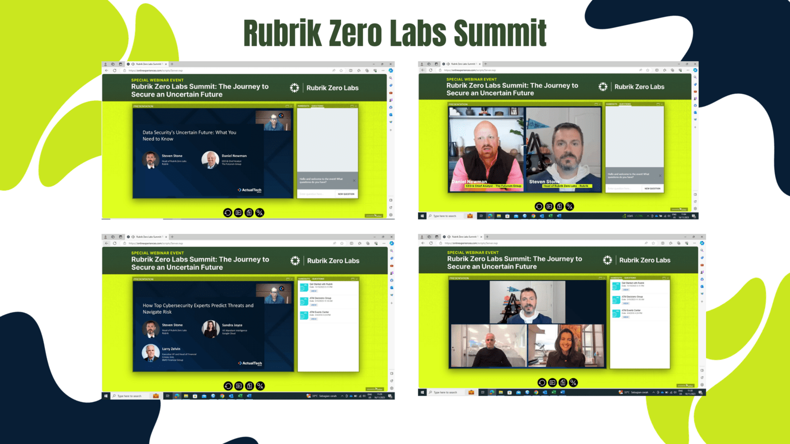The width and height of the screenshot is (790, 444).
Task: Open media player dock icon under Daniel Newman video
Action: 549,206
